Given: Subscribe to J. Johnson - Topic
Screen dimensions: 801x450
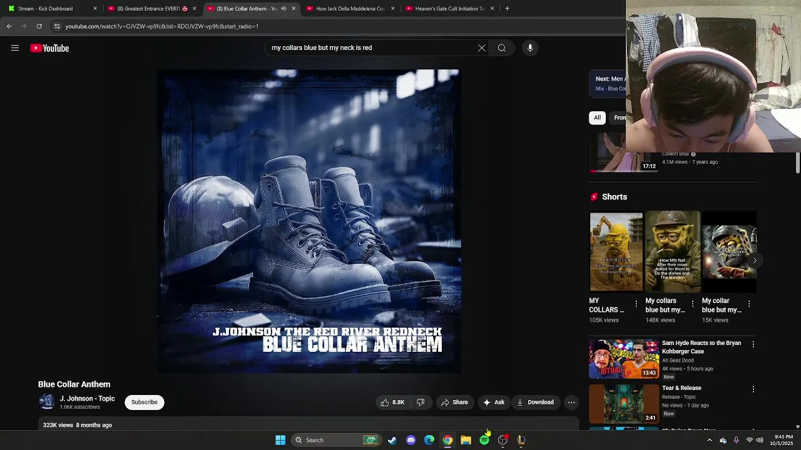Looking at the screenshot, I should [x=145, y=402].
